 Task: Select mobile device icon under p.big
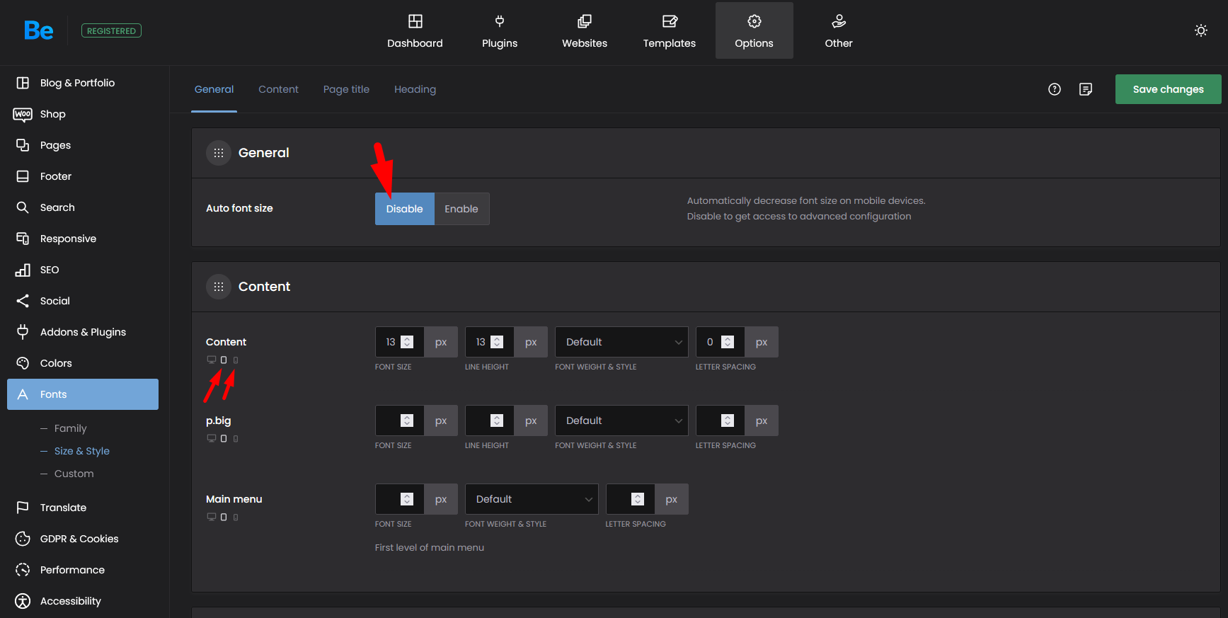click(236, 439)
